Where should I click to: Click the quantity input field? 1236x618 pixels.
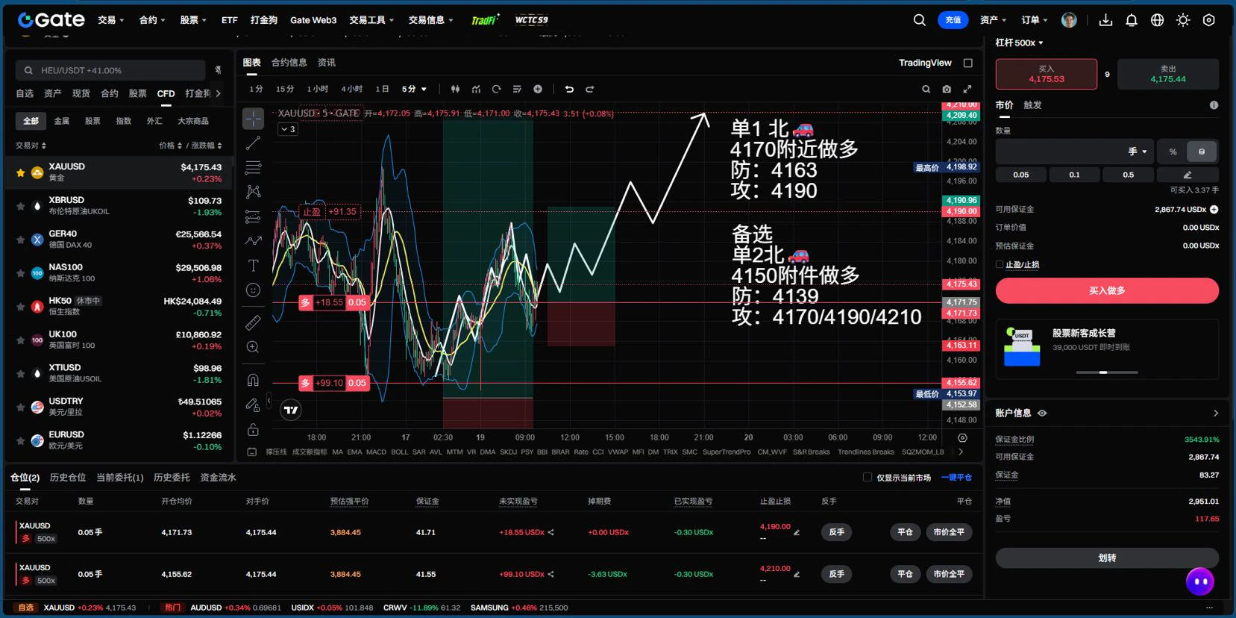1059,152
